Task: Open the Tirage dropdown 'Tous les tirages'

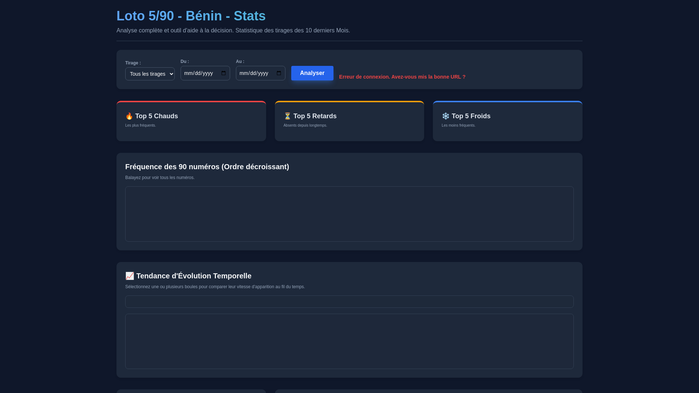Action: pyautogui.click(x=150, y=74)
